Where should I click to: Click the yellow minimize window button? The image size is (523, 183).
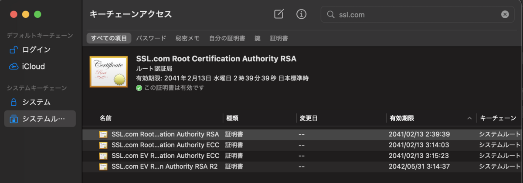(x=26, y=14)
